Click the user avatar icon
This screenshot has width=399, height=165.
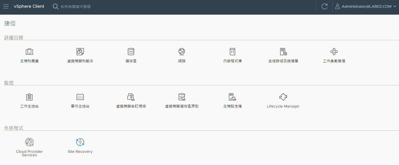point(338,6)
